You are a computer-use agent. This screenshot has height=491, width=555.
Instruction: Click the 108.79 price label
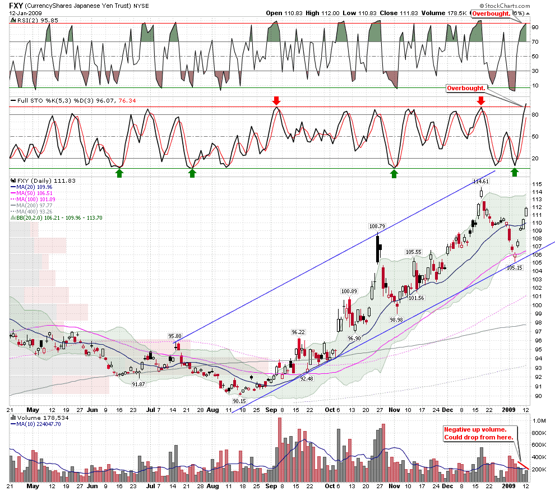(377, 226)
